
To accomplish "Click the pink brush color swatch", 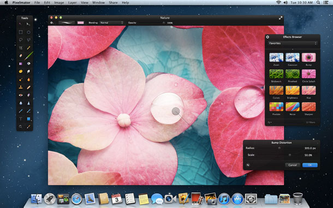I will (x=80, y=23).
